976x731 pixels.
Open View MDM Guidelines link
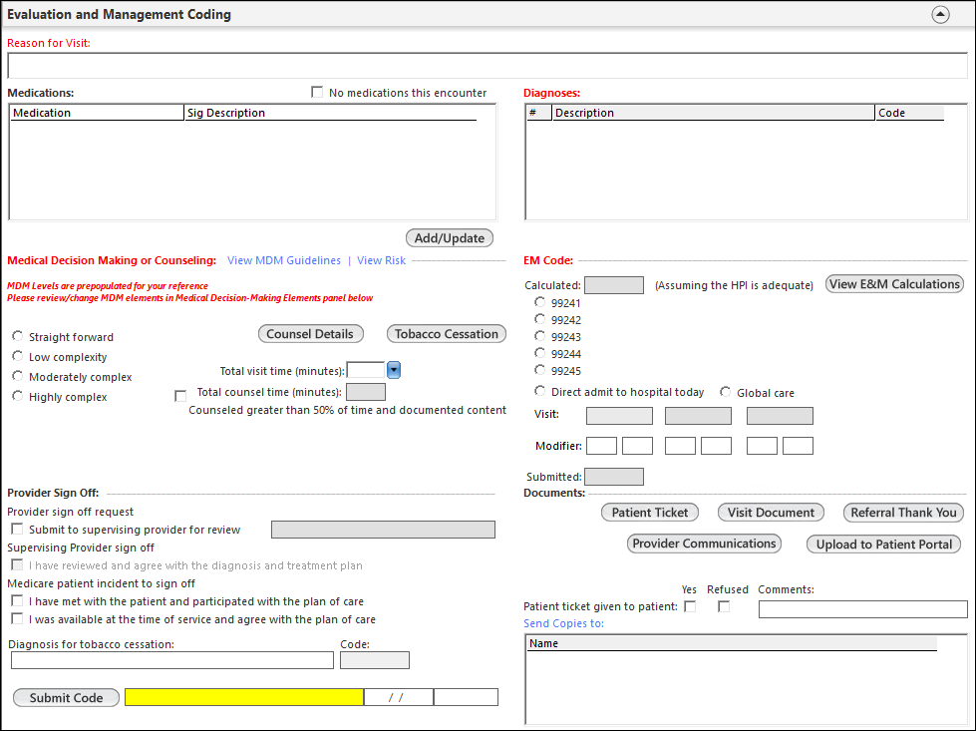coord(284,260)
